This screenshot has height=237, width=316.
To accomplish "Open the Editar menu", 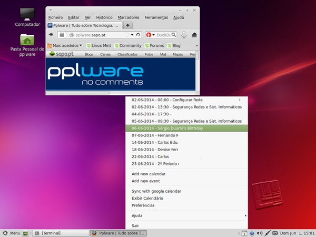I will click(x=74, y=17).
